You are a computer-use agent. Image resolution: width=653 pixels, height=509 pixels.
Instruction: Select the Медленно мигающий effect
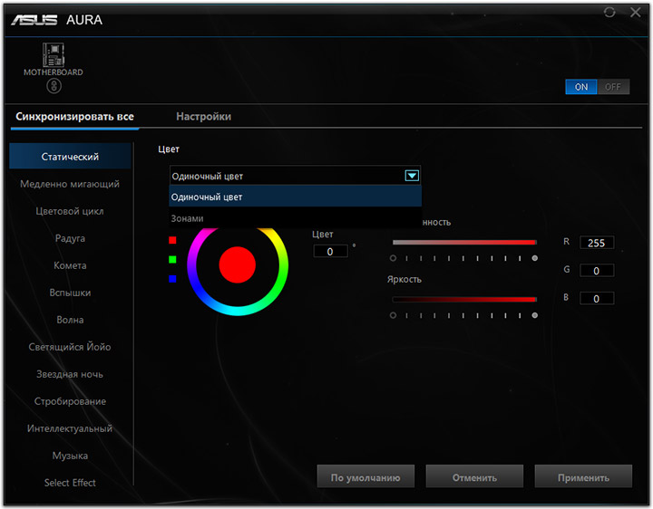pyautogui.click(x=70, y=184)
